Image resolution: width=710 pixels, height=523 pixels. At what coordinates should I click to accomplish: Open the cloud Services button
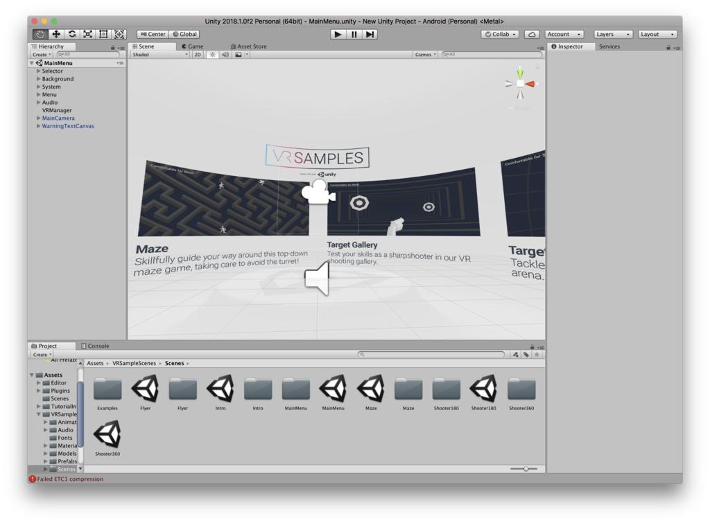tap(532, 35)
